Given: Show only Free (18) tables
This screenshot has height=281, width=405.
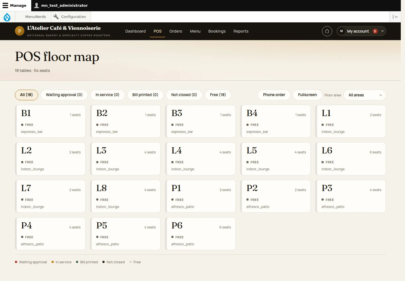Looking at the screenshot, I should [x=218, y=95].
